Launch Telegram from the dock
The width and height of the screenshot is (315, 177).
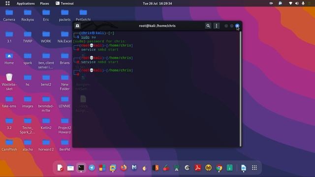(x=92, y=168)
